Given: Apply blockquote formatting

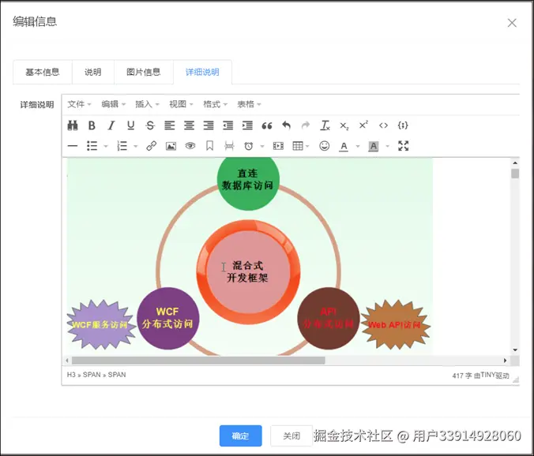Looking at the screenshot, I should click(267, 125).
